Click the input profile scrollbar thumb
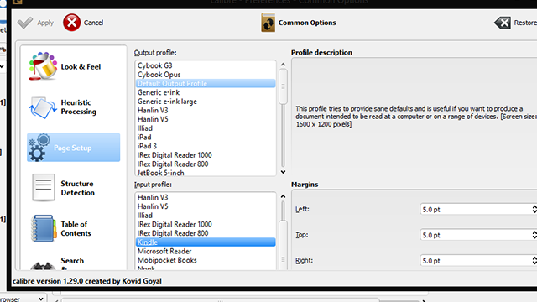Viewport: 537px width, 302px height. tap(283, 245)
